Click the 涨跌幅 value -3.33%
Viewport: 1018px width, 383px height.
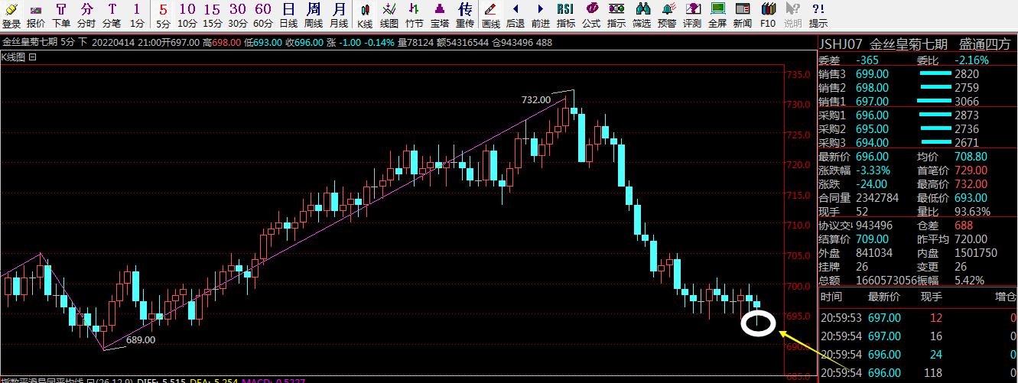click(x=872, y=170)
